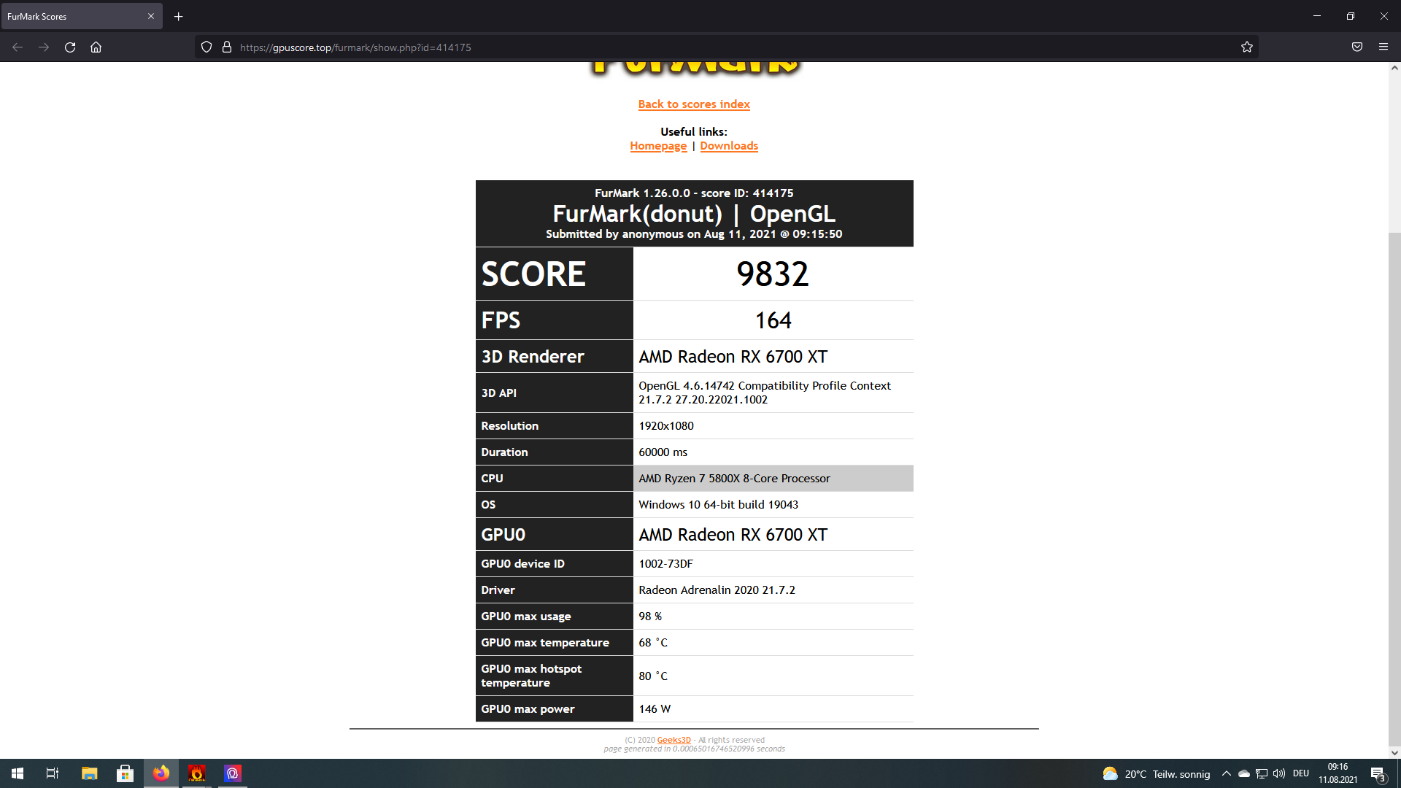The image size is (1401, 788).
Task: Open the Downloads link
Action: [728, 146]
